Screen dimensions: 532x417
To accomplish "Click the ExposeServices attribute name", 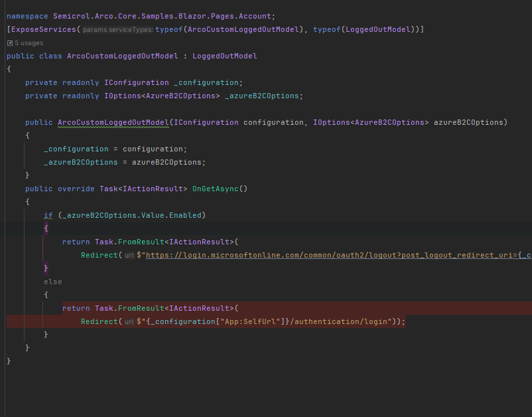I will pos(44,30).
